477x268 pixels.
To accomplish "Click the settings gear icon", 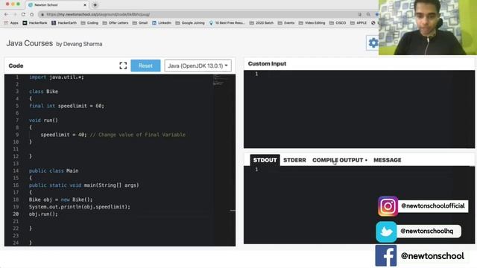I will click(373, 43).
